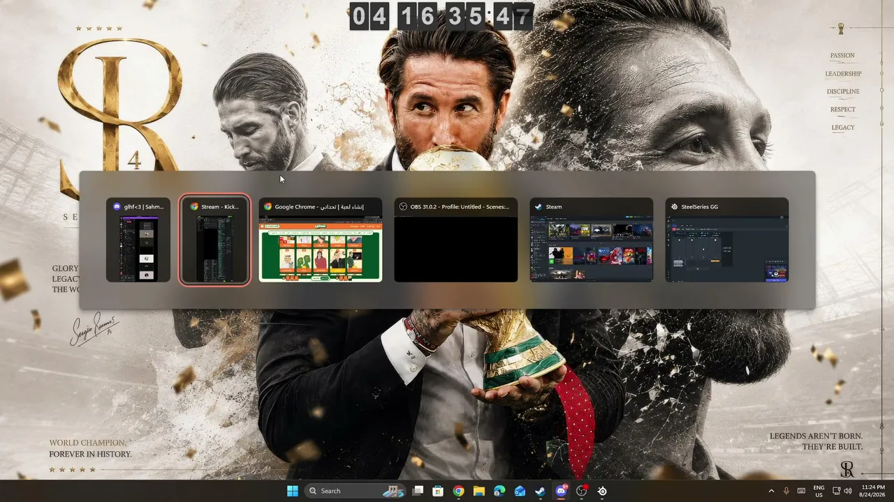Image resolution: width=894 pixels, height=502 pixels.
Task: Show hidden system tray icons
Action: [771, 491]
